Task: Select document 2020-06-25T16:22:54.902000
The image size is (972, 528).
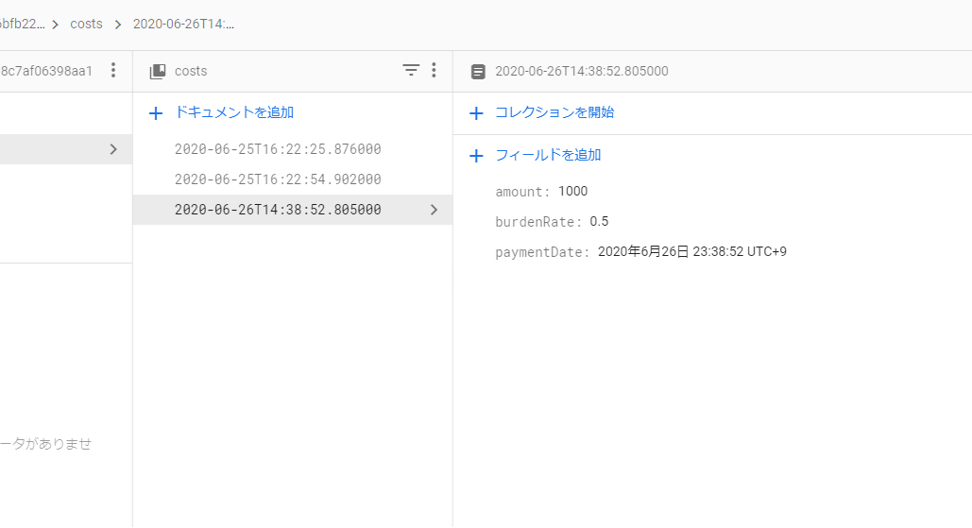Action: 293,179
